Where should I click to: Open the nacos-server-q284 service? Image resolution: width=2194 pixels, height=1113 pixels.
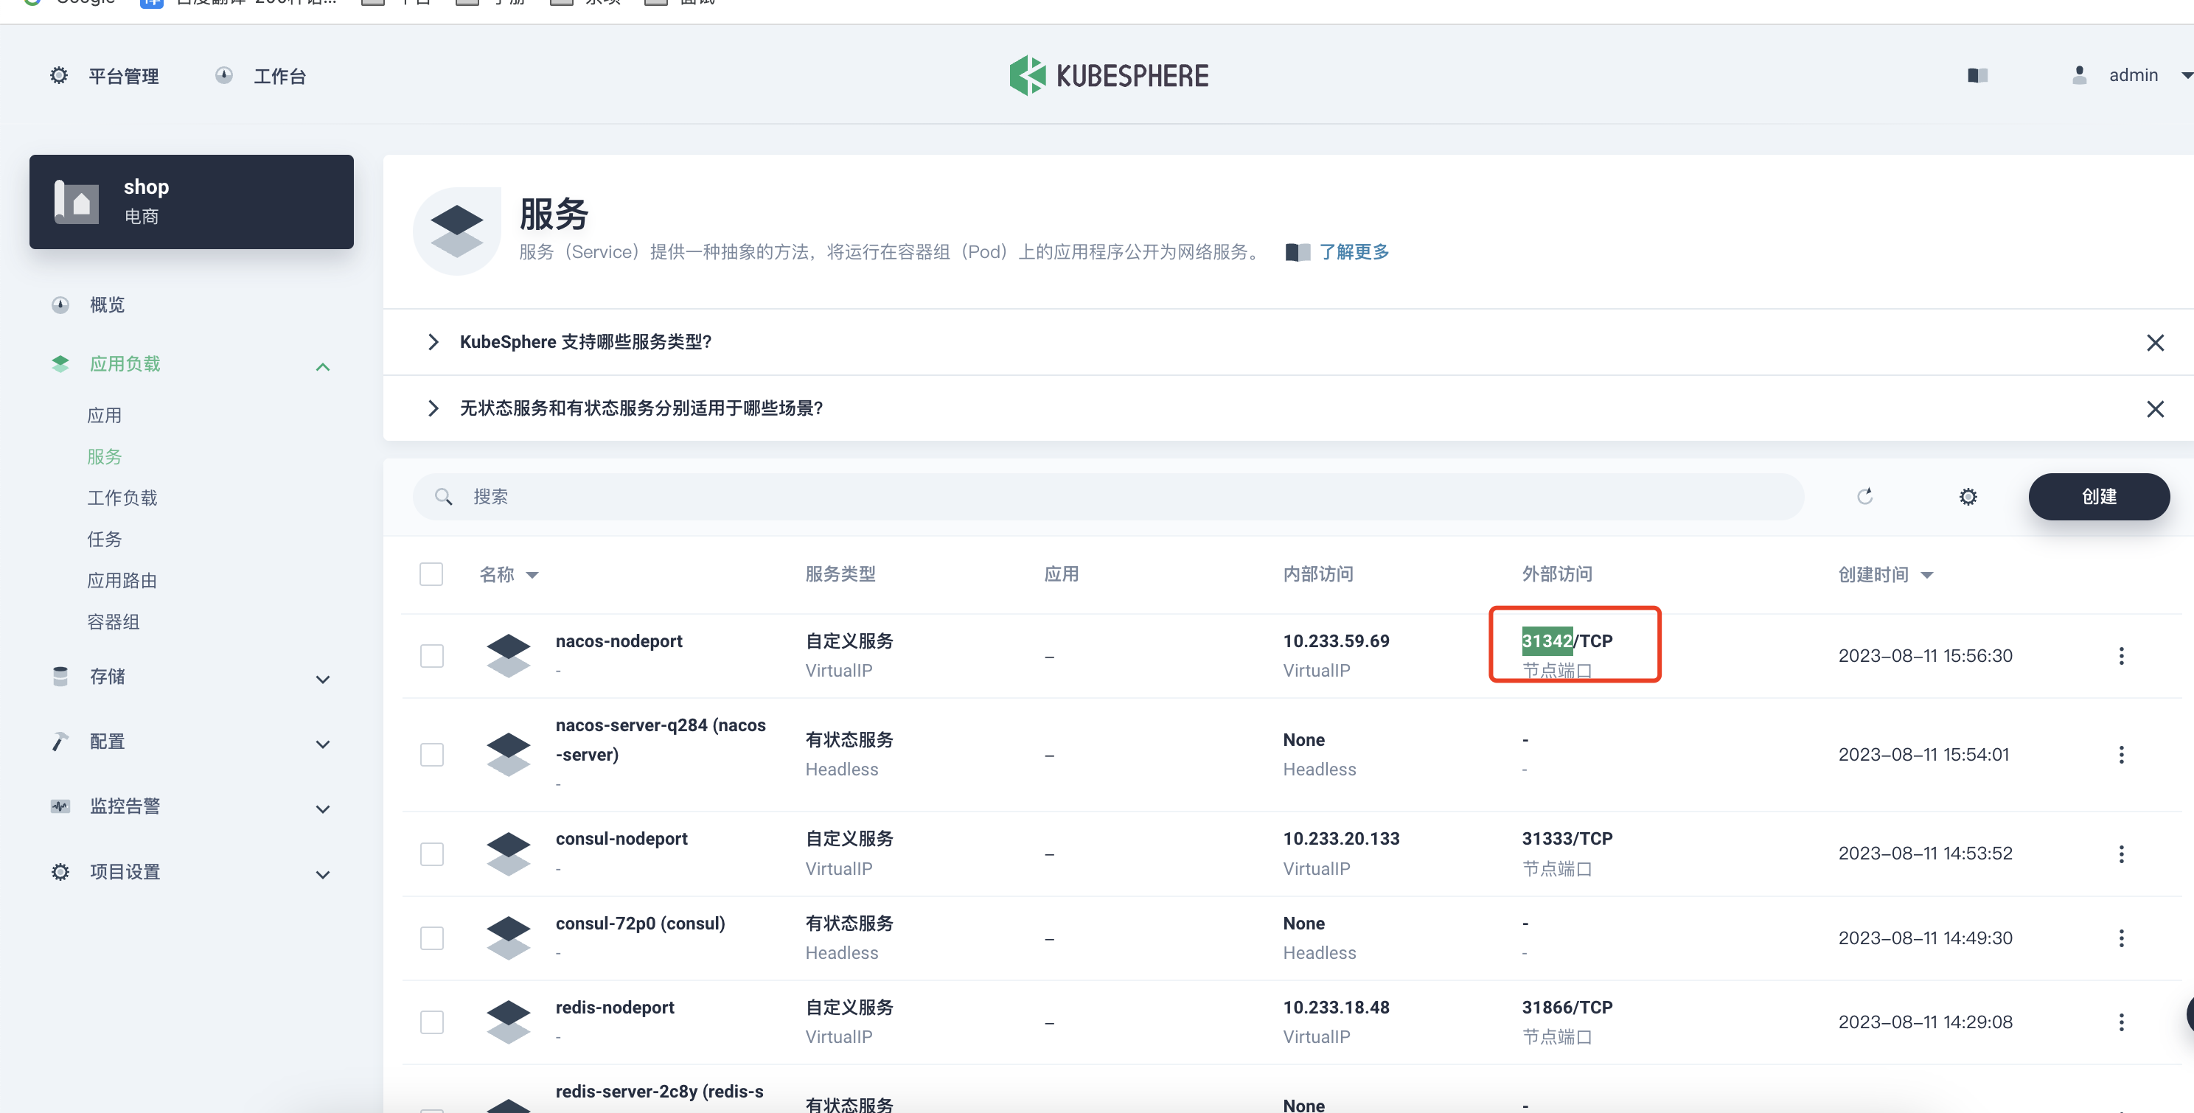pos(661,740)
